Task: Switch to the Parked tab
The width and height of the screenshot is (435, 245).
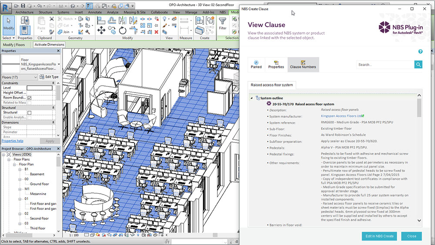Action: click(x=256, y=65)
